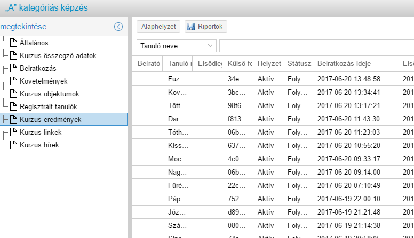Screen dimensions: 414x238
Task: Open the Tanuló neve filter dropdown
Action: tap(177, 46)
